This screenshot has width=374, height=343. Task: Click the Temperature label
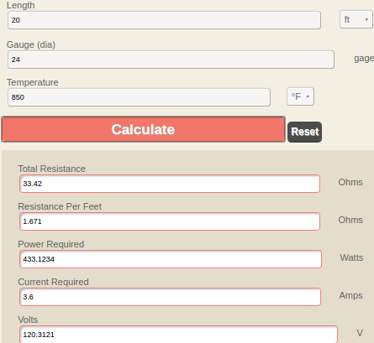(33, 82)
